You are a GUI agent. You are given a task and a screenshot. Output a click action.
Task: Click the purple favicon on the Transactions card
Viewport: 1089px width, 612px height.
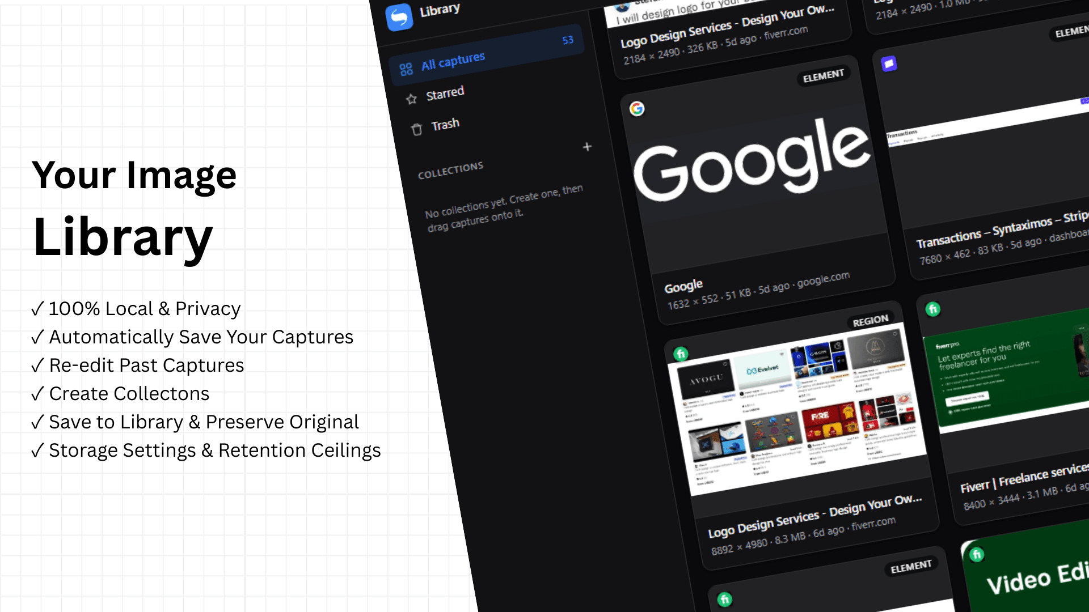[x=889, y=63]
